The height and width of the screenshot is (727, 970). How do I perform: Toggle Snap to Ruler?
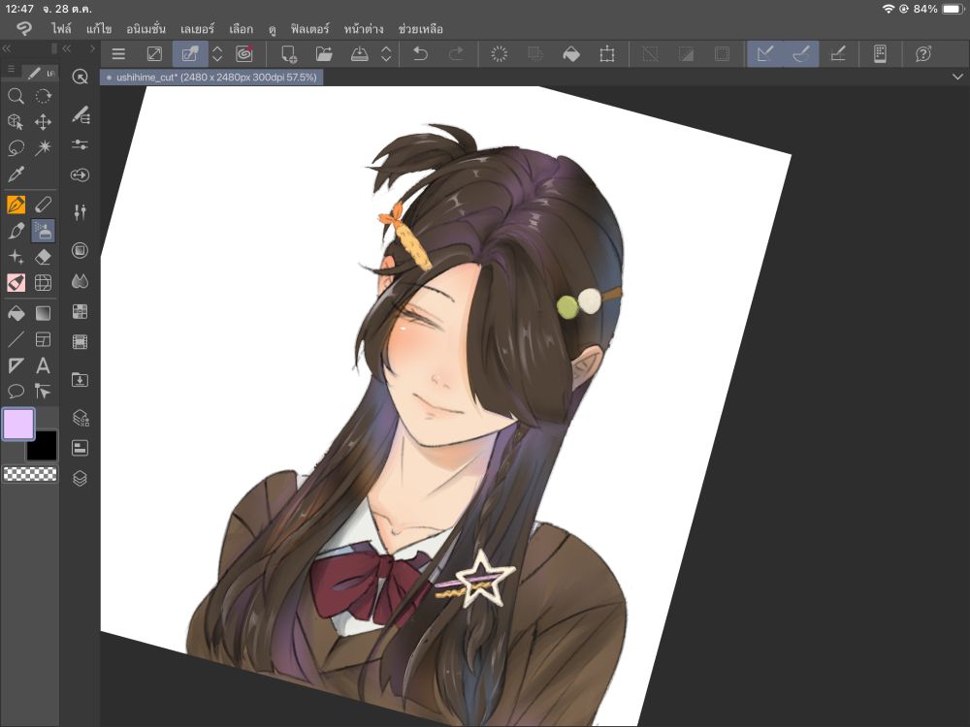[x=765, y=53]
